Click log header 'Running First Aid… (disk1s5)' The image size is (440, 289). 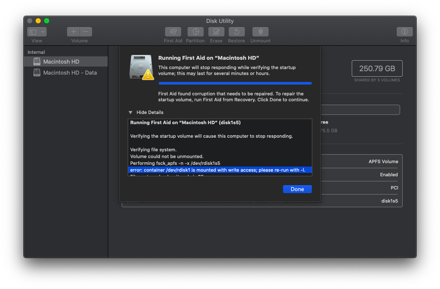pyautogui.click(x=185, y=122)
